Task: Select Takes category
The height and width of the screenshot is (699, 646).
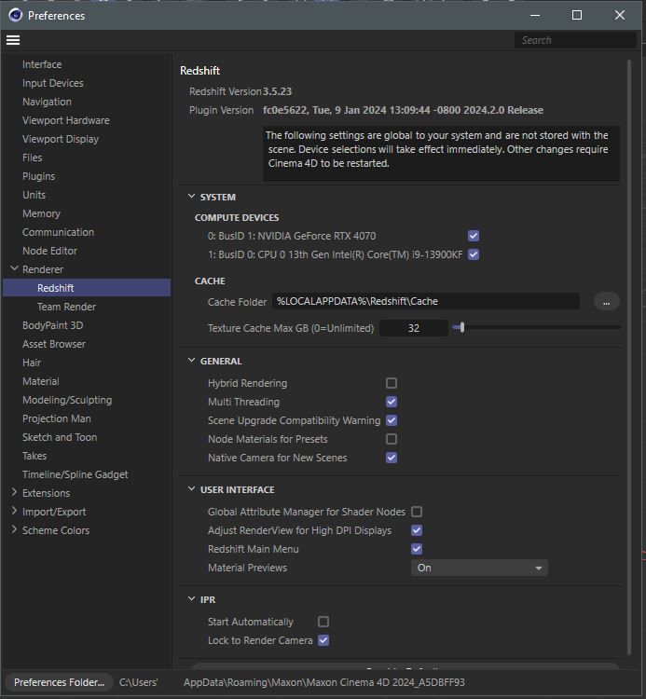Action: [34, 456]
